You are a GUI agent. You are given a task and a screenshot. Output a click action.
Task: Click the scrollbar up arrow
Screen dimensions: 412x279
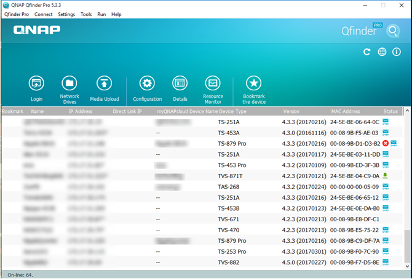(x=407, y=111)
